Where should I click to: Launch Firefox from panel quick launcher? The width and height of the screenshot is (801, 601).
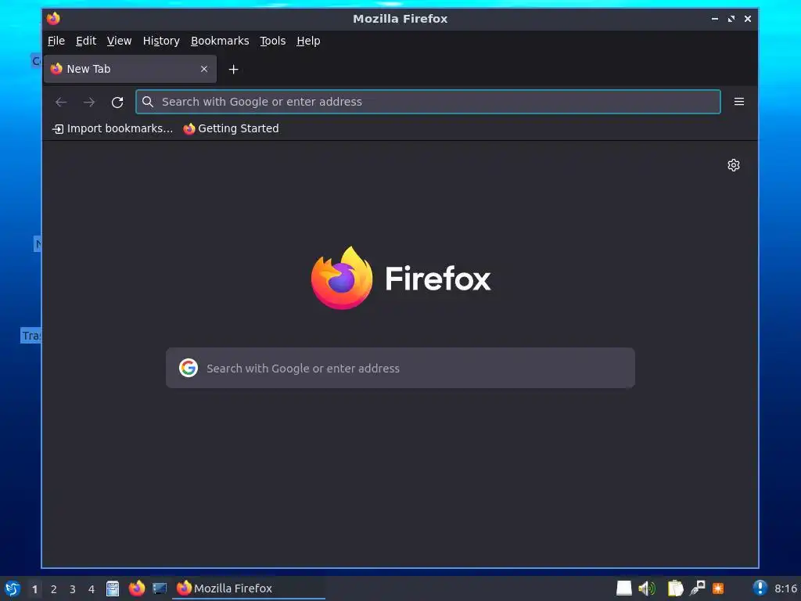(x=136, y=588)
